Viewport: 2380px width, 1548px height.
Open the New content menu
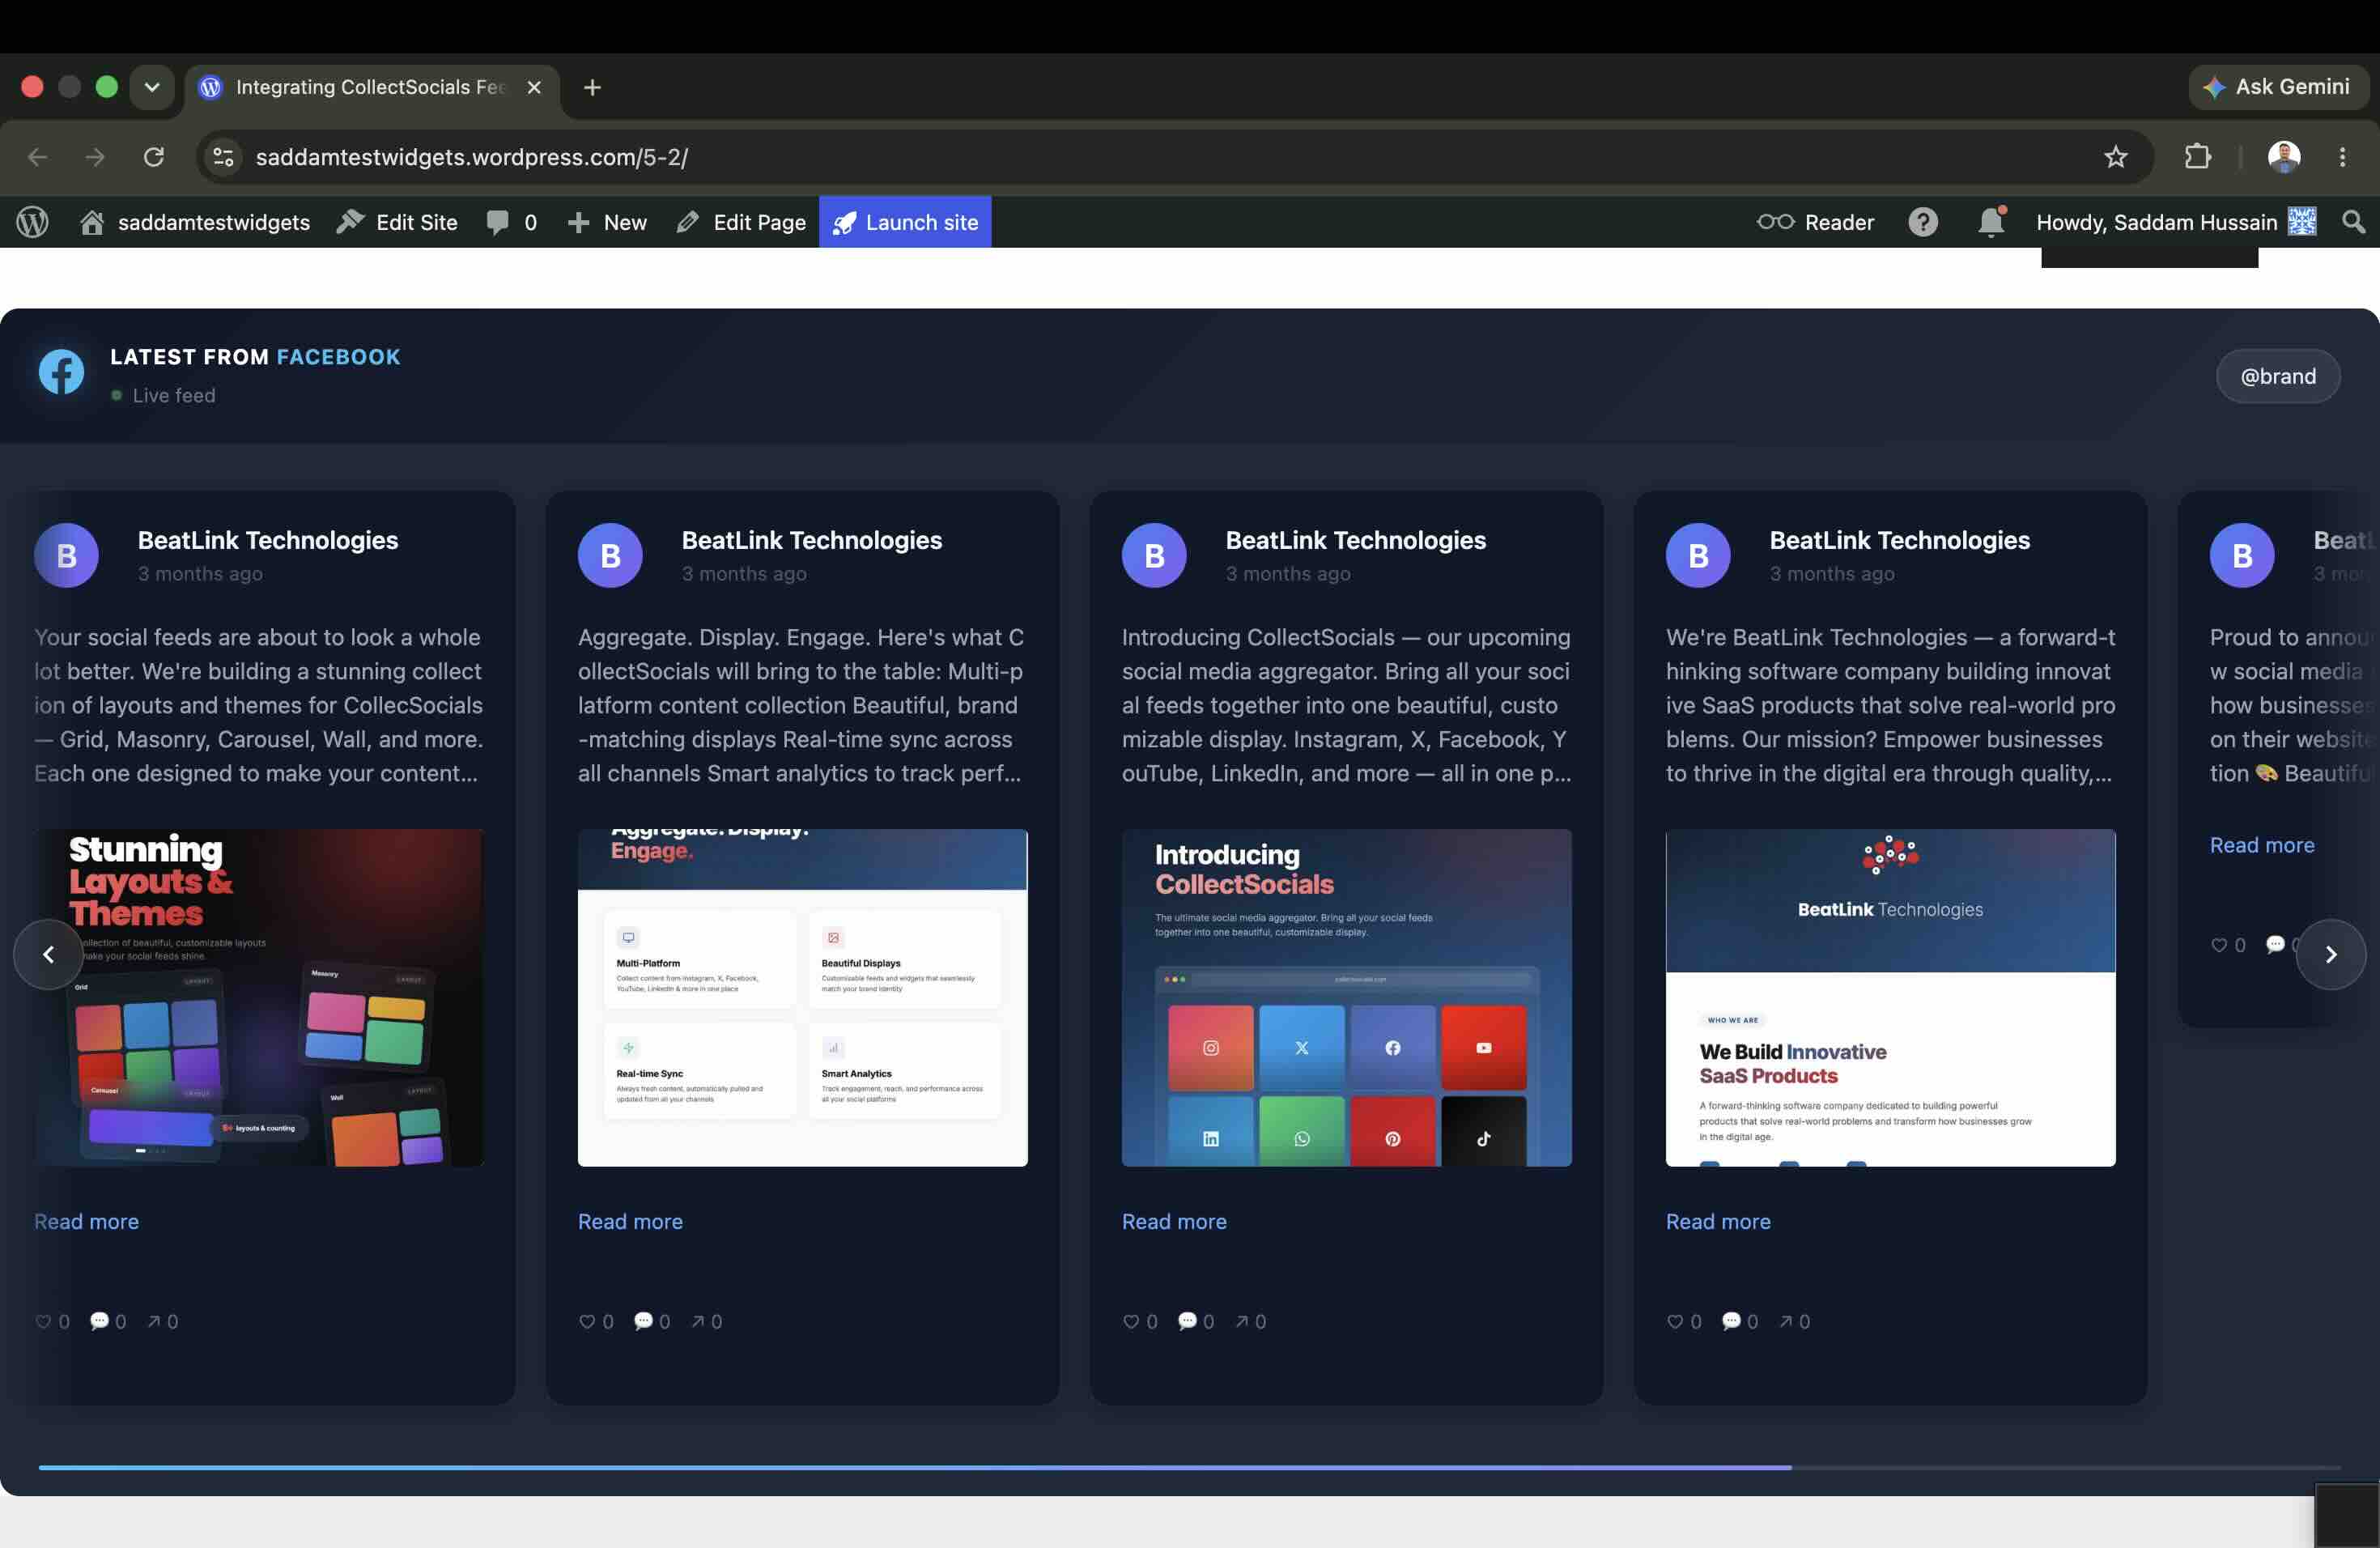point(607,222)
